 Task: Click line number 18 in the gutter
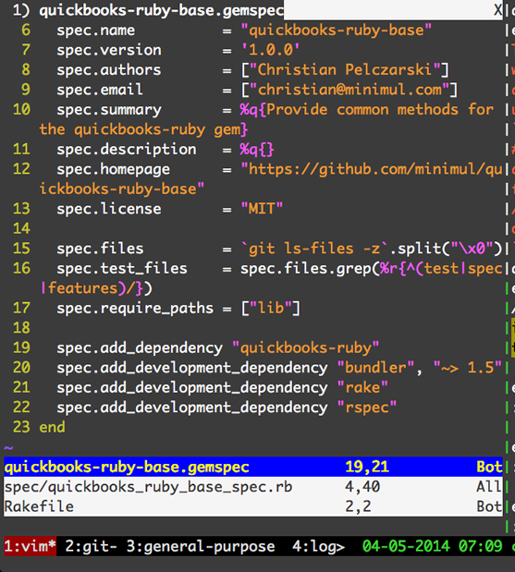21,328
